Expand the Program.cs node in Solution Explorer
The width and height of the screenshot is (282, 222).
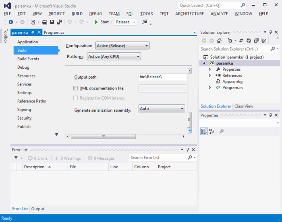point(210,88)
